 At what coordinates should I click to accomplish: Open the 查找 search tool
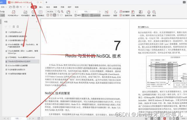tap(154, 13)
